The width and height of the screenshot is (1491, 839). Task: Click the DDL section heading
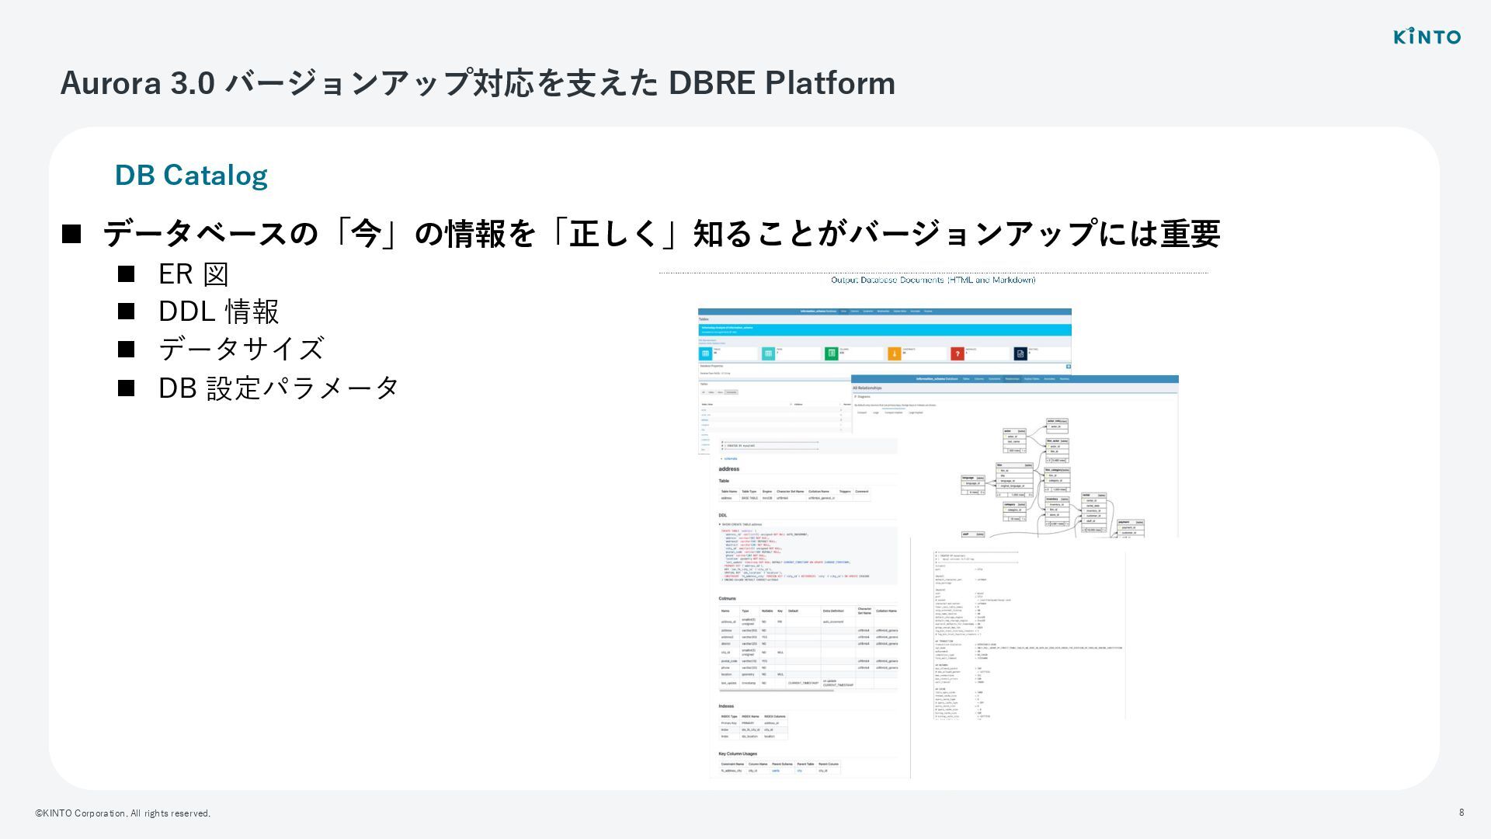coord(723,515)
